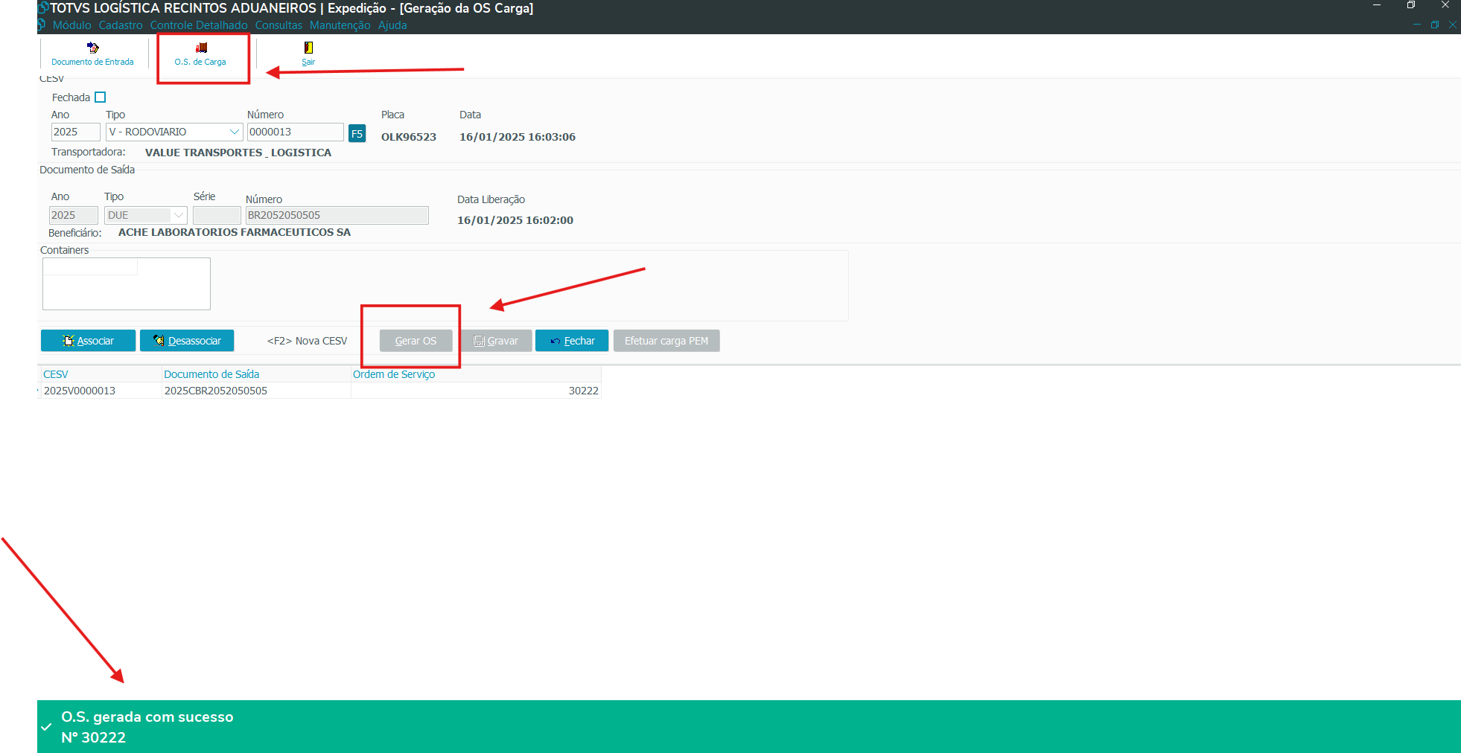1461x753 pixels.
Task: Close the inner MDI child window
Action: 1452,25
